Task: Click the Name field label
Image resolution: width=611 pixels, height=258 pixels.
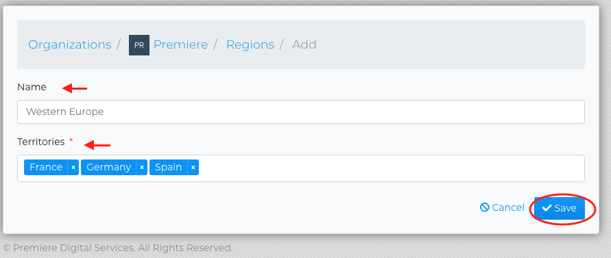Action: click(32, 87)
